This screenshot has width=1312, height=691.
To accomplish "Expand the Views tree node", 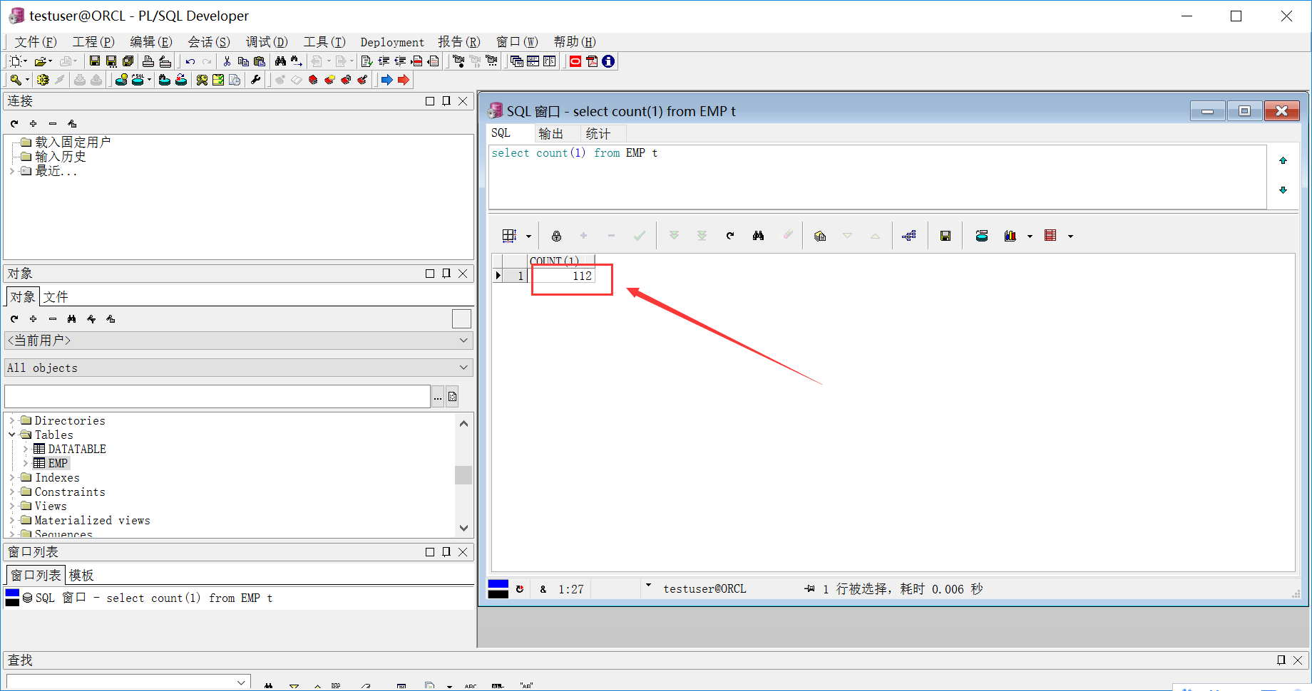I will coord(11,506).
